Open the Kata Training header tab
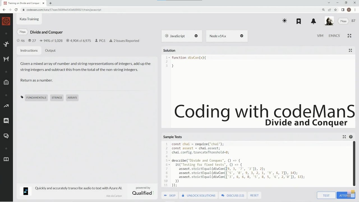This screenshot has width=359, height=202. coord(29,19)
